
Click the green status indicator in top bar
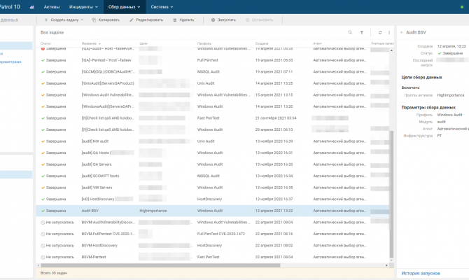click(462, 7)
